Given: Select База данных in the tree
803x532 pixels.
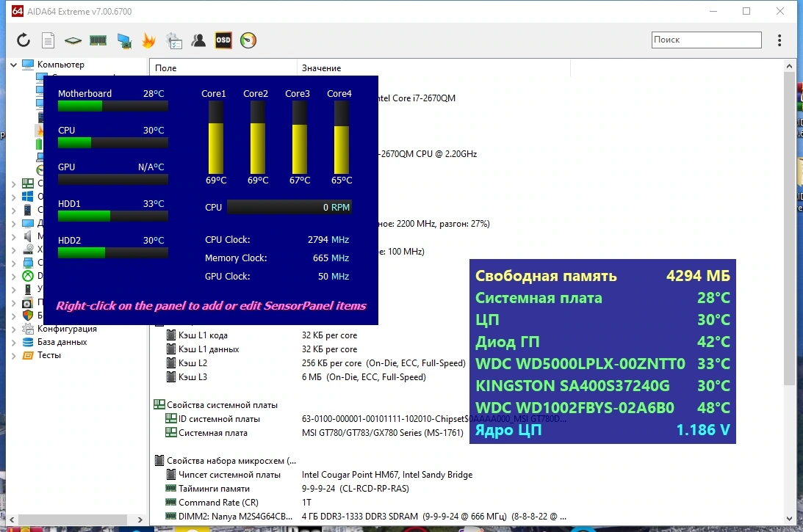Looking at the screenshot, I should point(62,342).
